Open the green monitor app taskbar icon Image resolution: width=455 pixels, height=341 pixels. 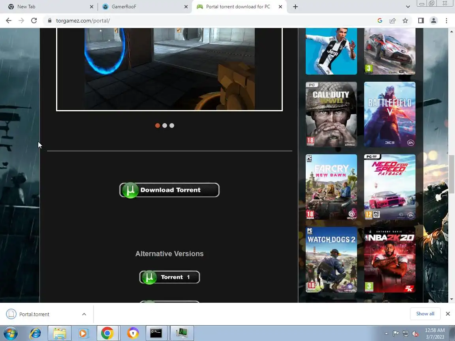tap(182, 334)
